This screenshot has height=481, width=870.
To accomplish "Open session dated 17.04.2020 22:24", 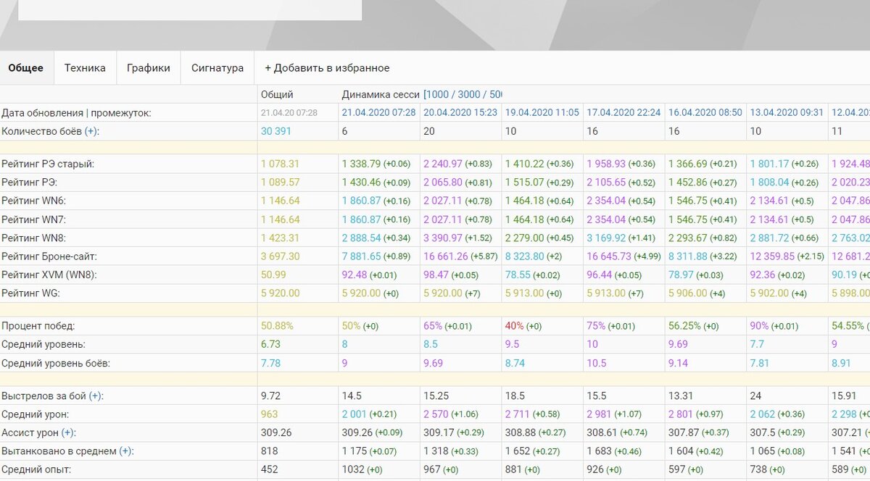I will click(x=623, y=112).
